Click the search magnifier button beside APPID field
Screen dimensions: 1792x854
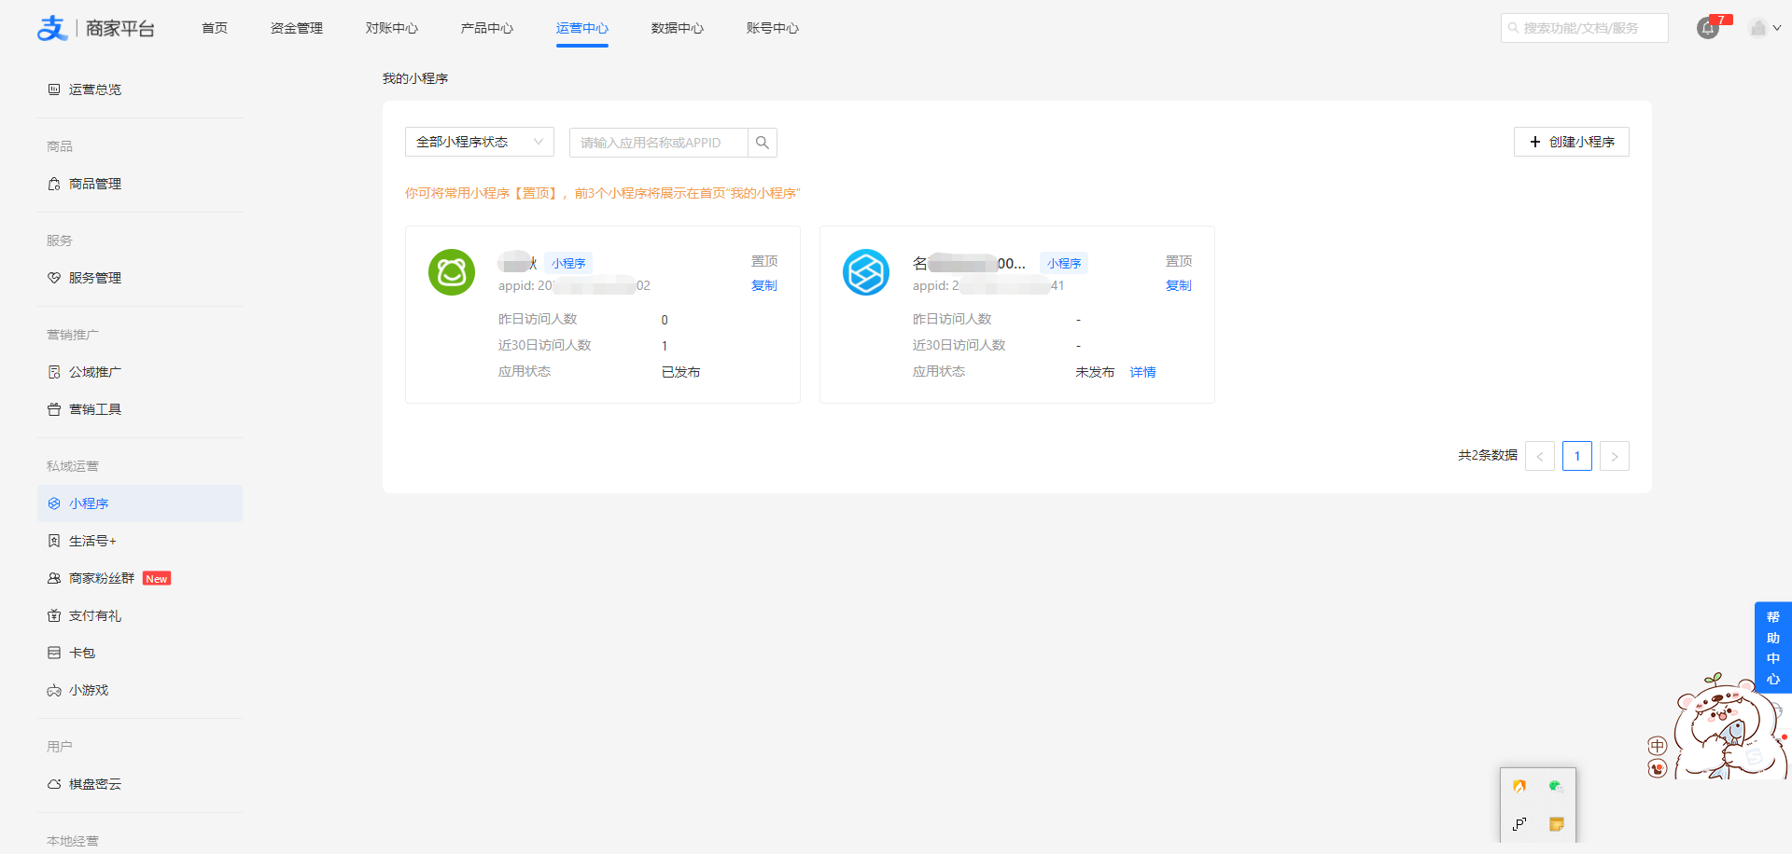[x=763, y=143]
